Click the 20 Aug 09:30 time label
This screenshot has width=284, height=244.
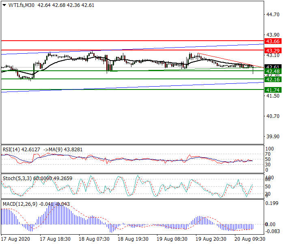point(250,239)
